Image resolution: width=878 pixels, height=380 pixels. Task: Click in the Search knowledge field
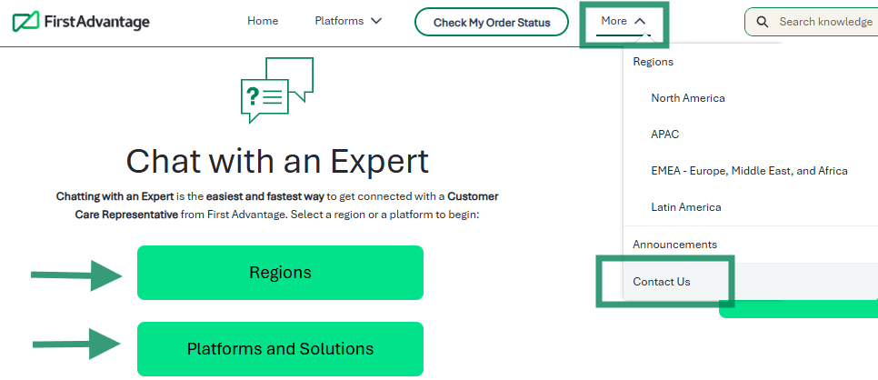tap(811, 22)
